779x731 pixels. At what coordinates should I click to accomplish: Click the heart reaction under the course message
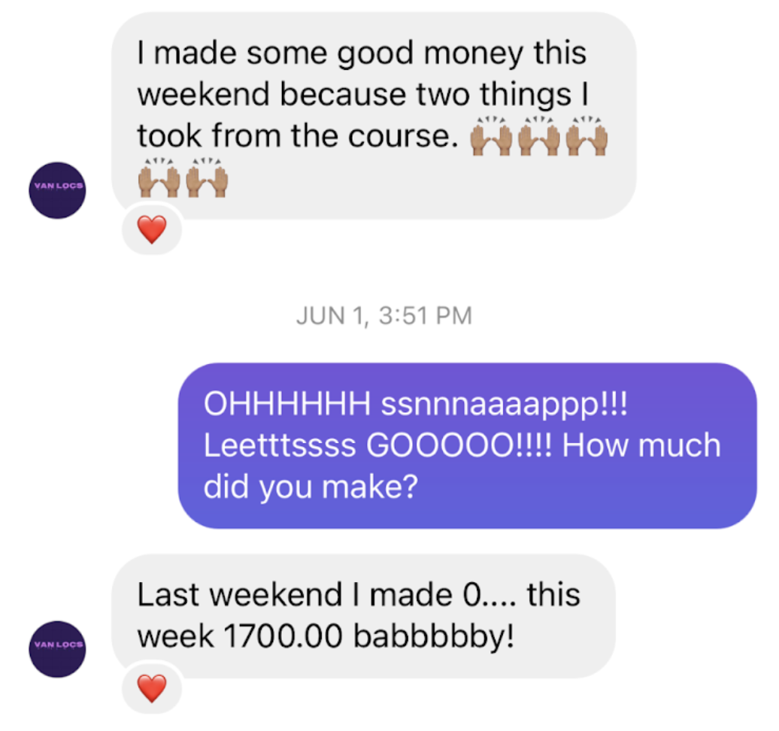pos(152,229)
